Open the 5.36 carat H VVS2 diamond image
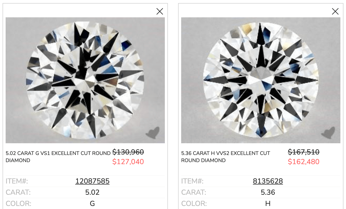Screen dimensions: 346x209 click(261, 80)
